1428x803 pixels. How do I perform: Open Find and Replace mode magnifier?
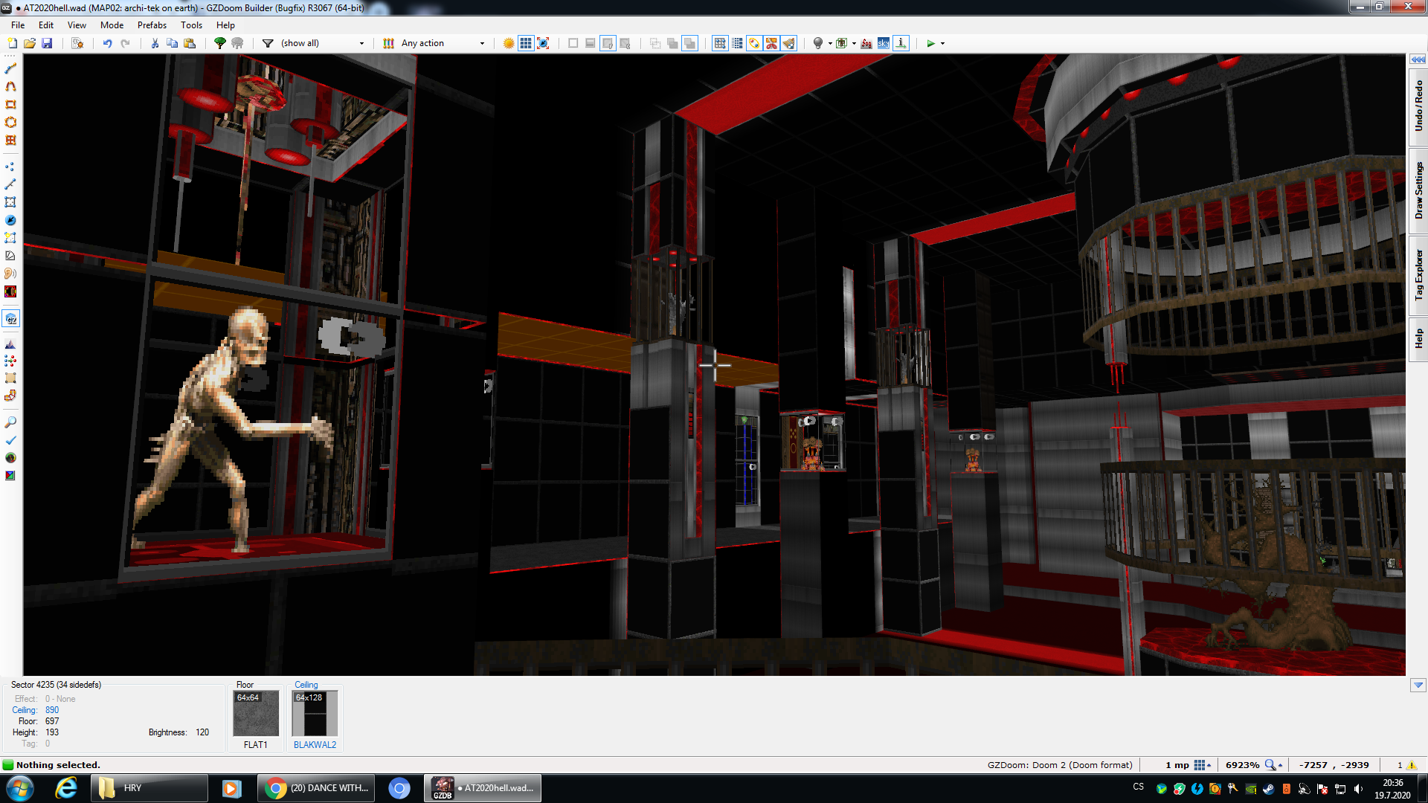coord(10,422)
